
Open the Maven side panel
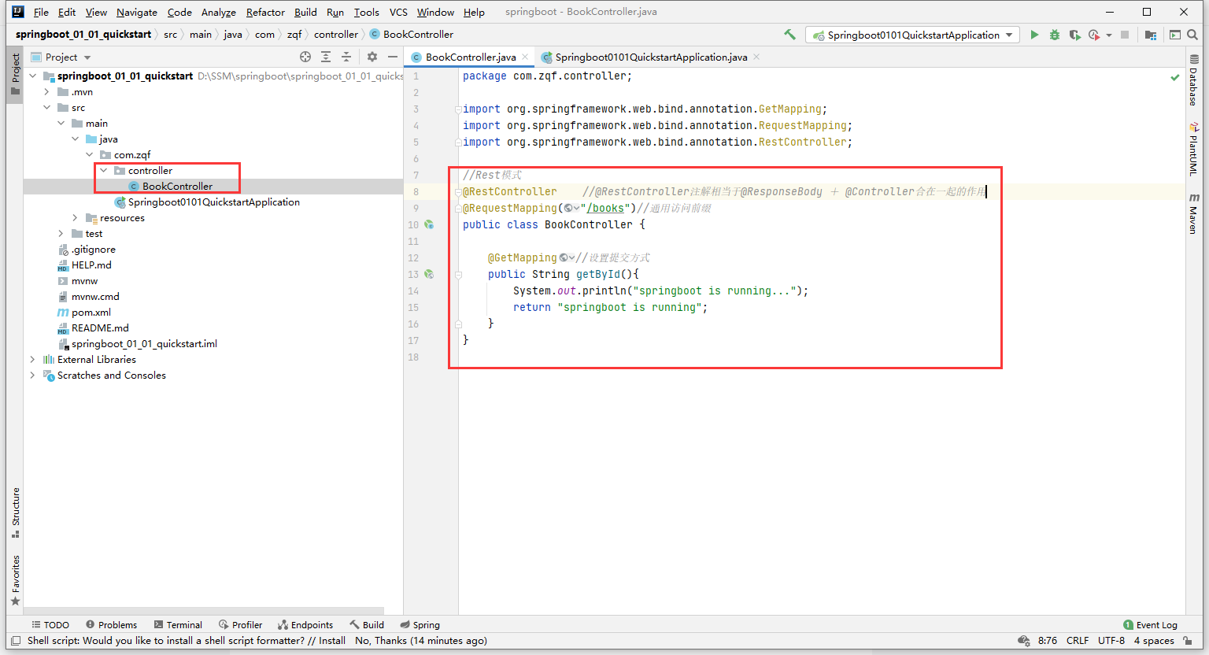(1194, 214)
